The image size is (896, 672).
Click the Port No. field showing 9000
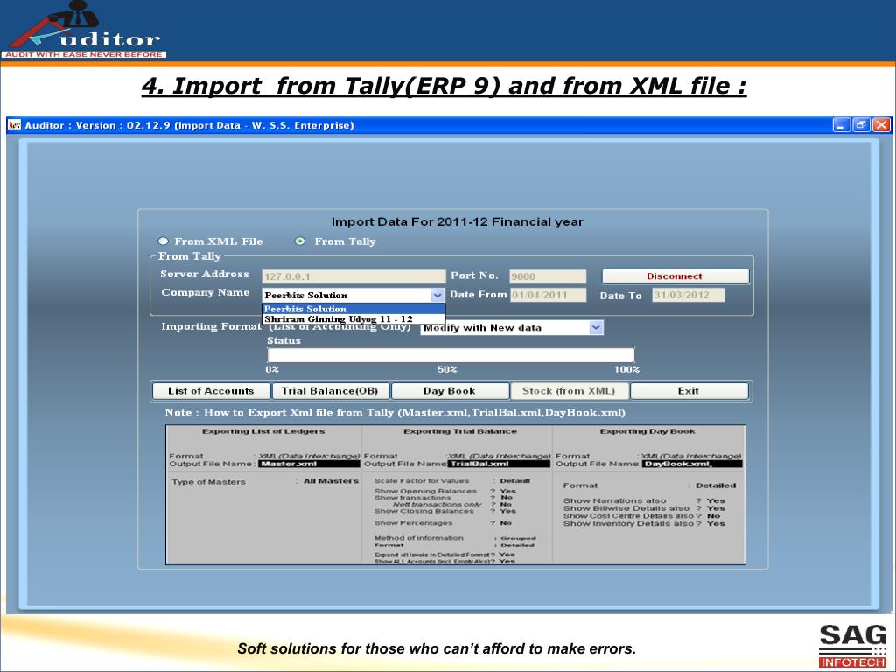click(x=548, y=276)
